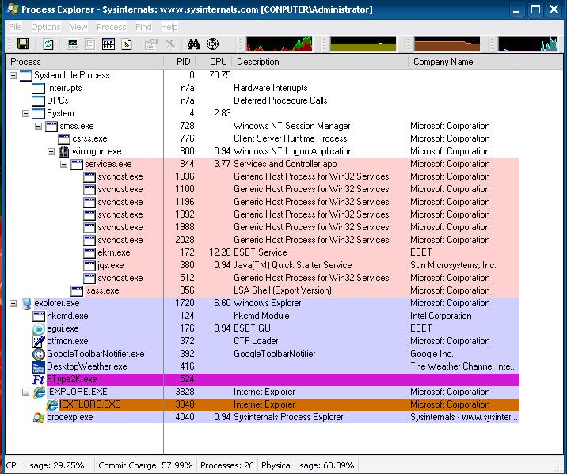Click 'Sun Microsystems, Inc.' company cell
Image resolution: width=567 pixels, height=474 pixels.
453,265
